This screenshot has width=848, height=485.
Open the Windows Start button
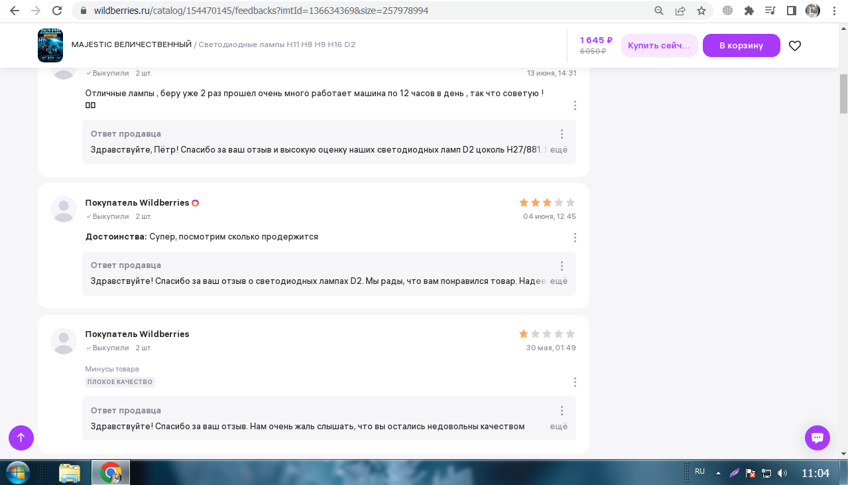tap(18, 473)
